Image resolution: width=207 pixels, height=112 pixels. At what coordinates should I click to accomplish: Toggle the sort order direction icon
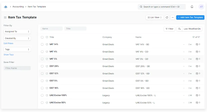179,29
